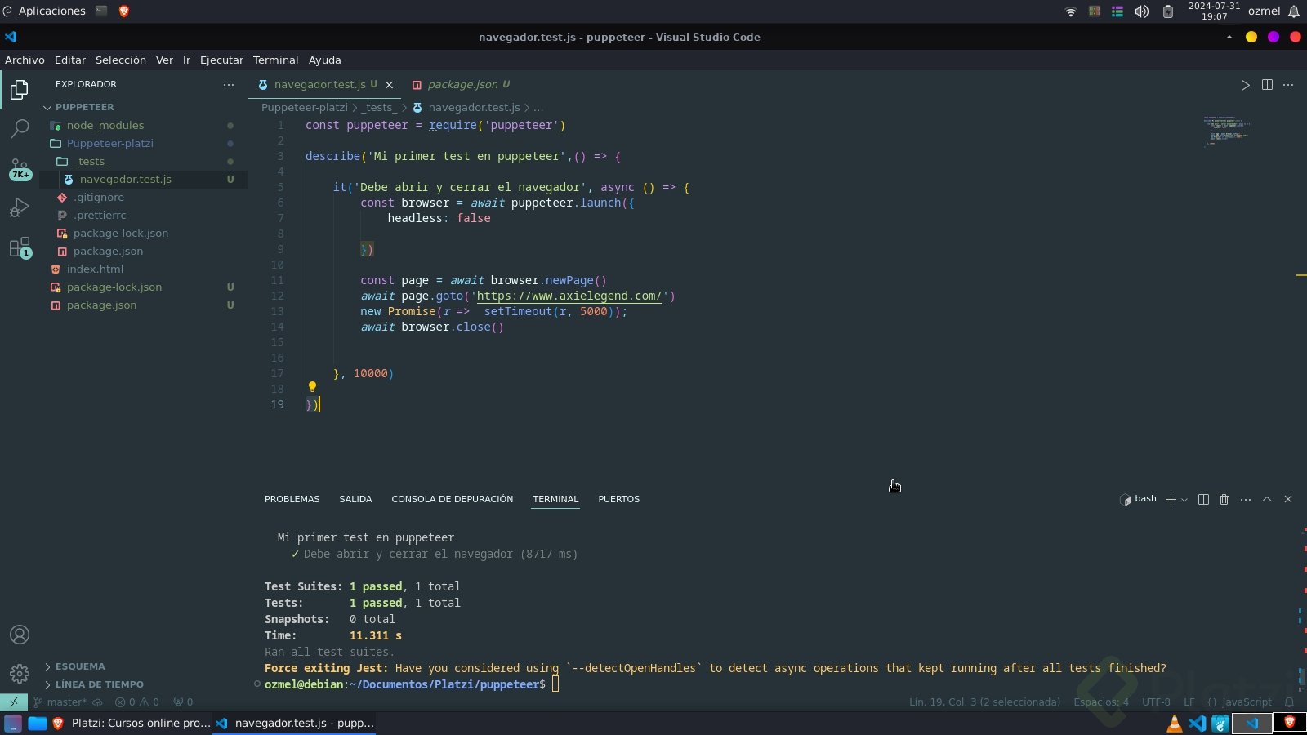Switch to the package.json editor tab
This screenshot has width=1307, height=735.
pos(462,84)
